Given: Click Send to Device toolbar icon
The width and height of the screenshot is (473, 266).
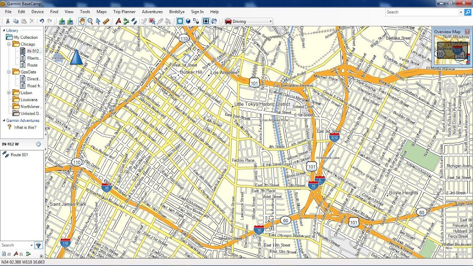Looking at the screenshot, I should (x=62, y=21).
